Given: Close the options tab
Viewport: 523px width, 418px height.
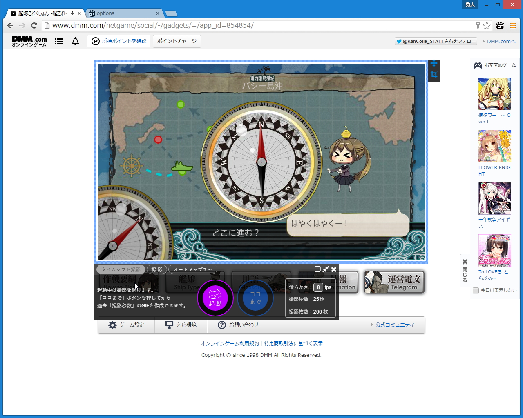Looking at the screenshot, I should coord(158,13).
